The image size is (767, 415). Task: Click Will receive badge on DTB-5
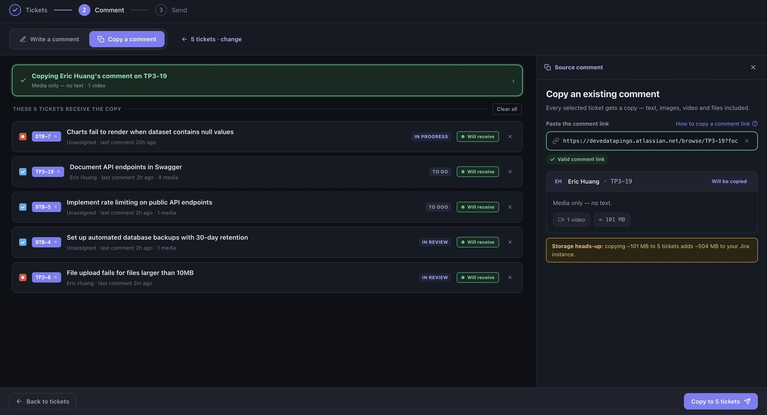pos(478,207)
